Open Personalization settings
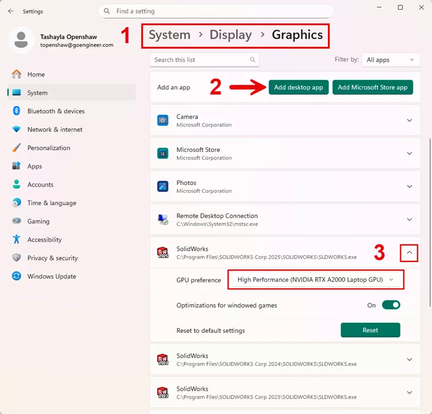 tap(71, 148)
